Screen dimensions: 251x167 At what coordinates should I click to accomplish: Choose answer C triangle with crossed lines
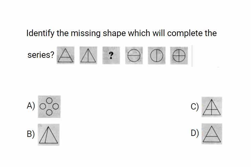pyautogui.click(x=212, y=107)
